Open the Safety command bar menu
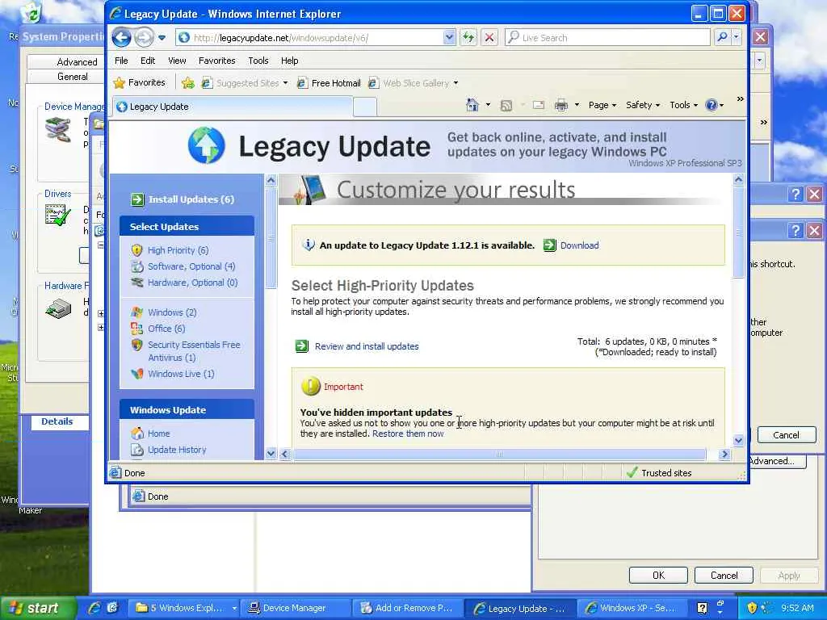 tap(642, 105)
